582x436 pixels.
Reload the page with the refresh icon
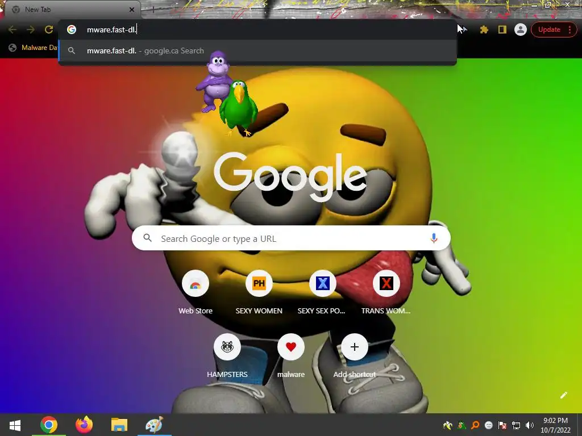point(49,30)
